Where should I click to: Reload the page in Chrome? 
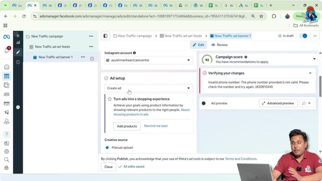coord(24,16)
